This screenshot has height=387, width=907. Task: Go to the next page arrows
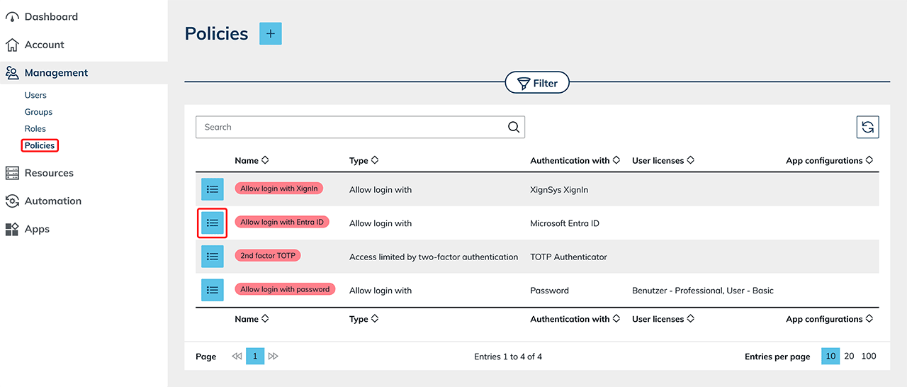274,357
